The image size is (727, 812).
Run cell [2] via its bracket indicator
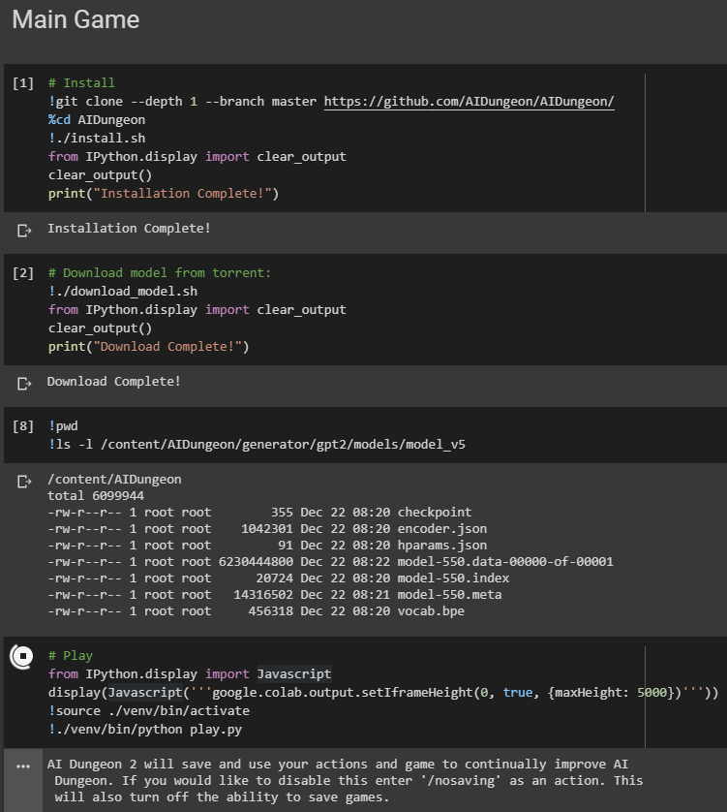pyautogui.click(x=23, y=273)
